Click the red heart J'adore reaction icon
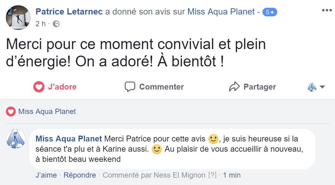The width and height of the screenshot is (335, 185). [39, 87]
